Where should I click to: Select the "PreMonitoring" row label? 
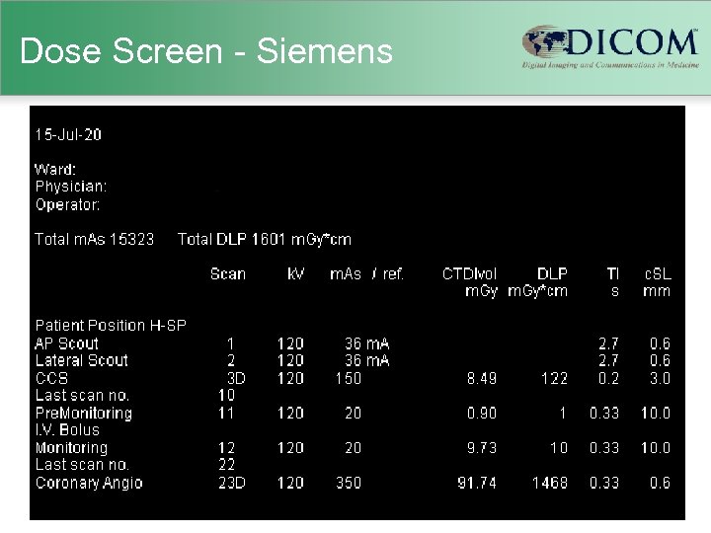(x=84, y=414)
